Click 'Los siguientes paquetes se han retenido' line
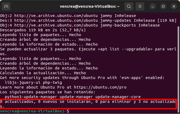 pos(47,92)
